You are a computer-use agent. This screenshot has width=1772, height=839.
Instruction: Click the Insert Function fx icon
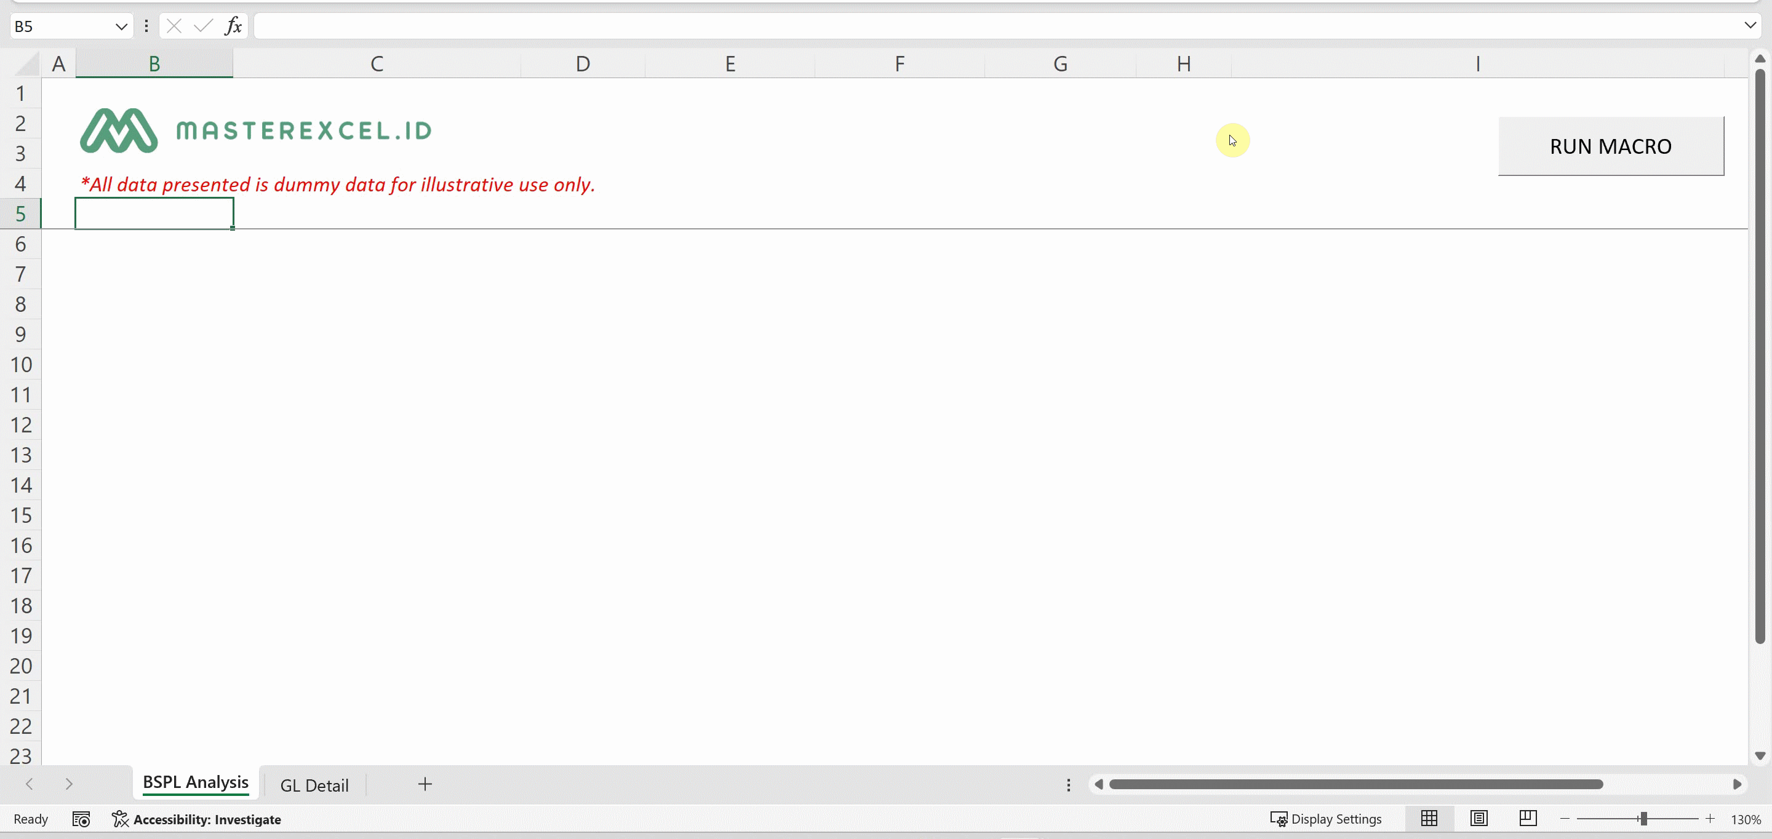pyautogui.click(x=234, y=26)
